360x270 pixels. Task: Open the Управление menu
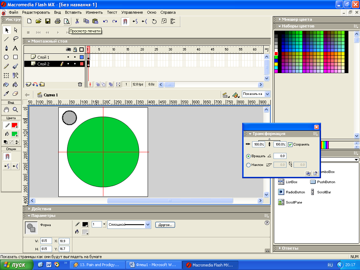coord(132,12)
